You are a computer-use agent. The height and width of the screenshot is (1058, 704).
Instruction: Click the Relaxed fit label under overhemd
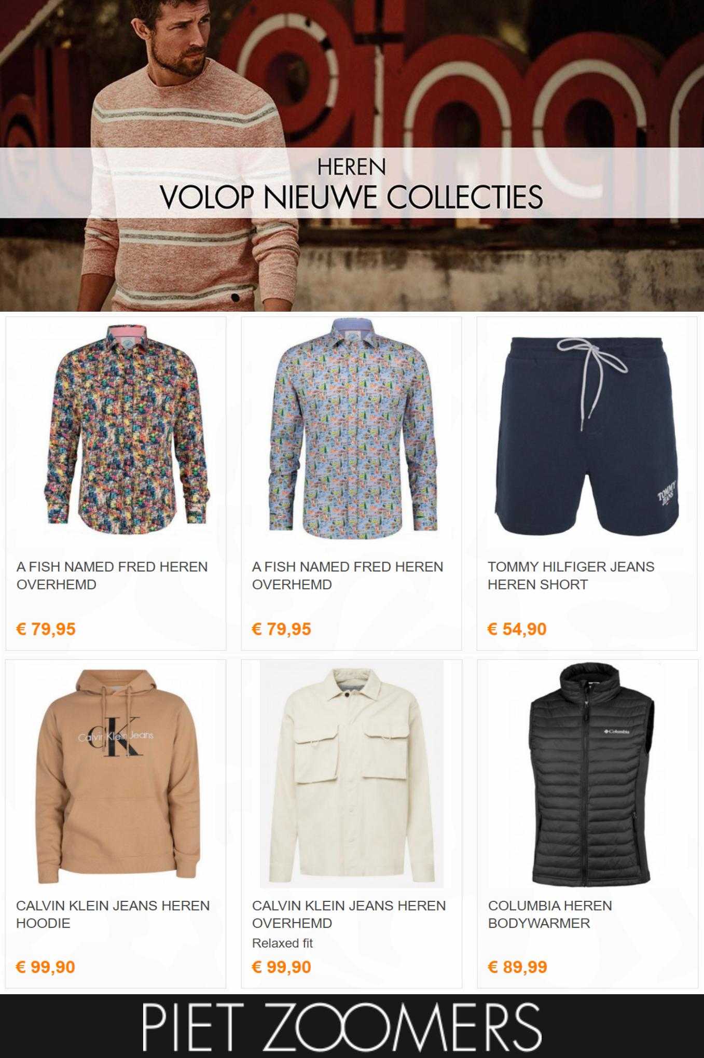tap(282, 943)
